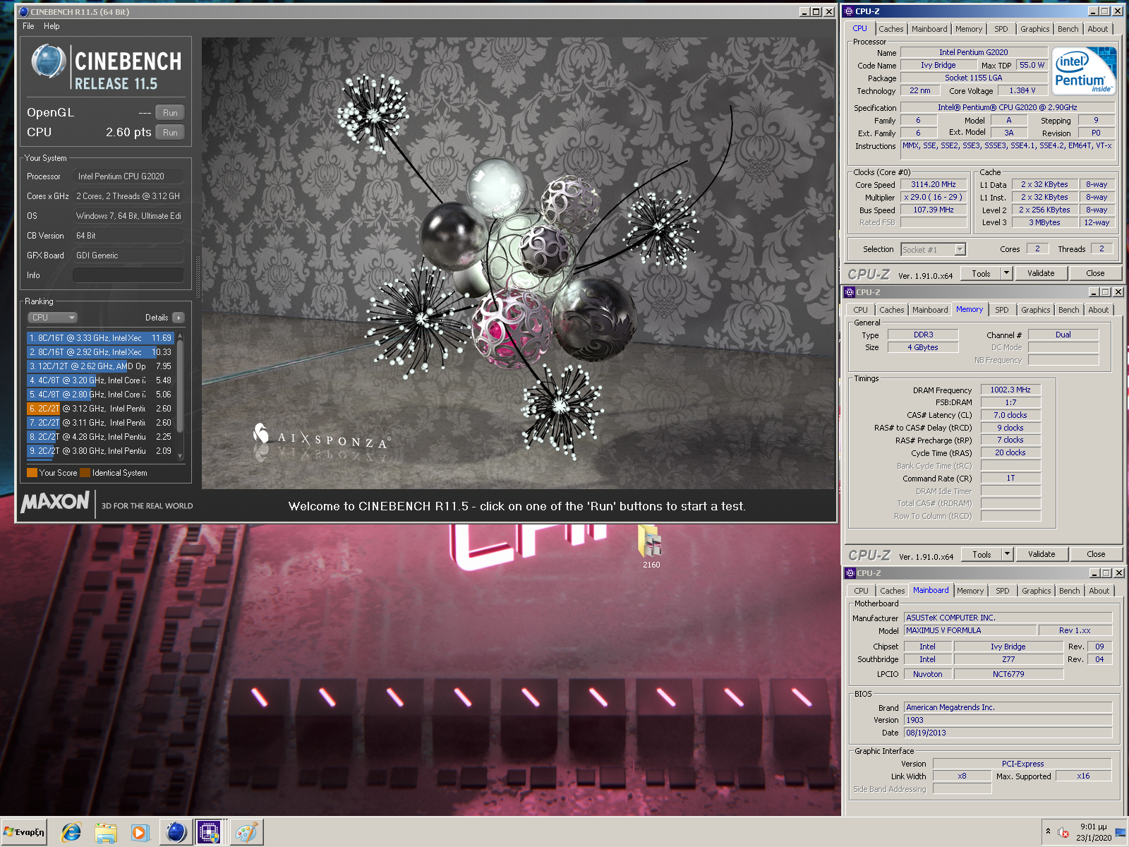Click the volume icon in system tray
1129x847 pixels.
[x=1063, y=833]
